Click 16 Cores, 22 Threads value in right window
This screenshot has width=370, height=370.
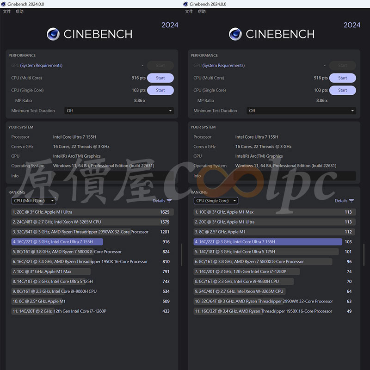pyautogui.click(x=263, y=147)
